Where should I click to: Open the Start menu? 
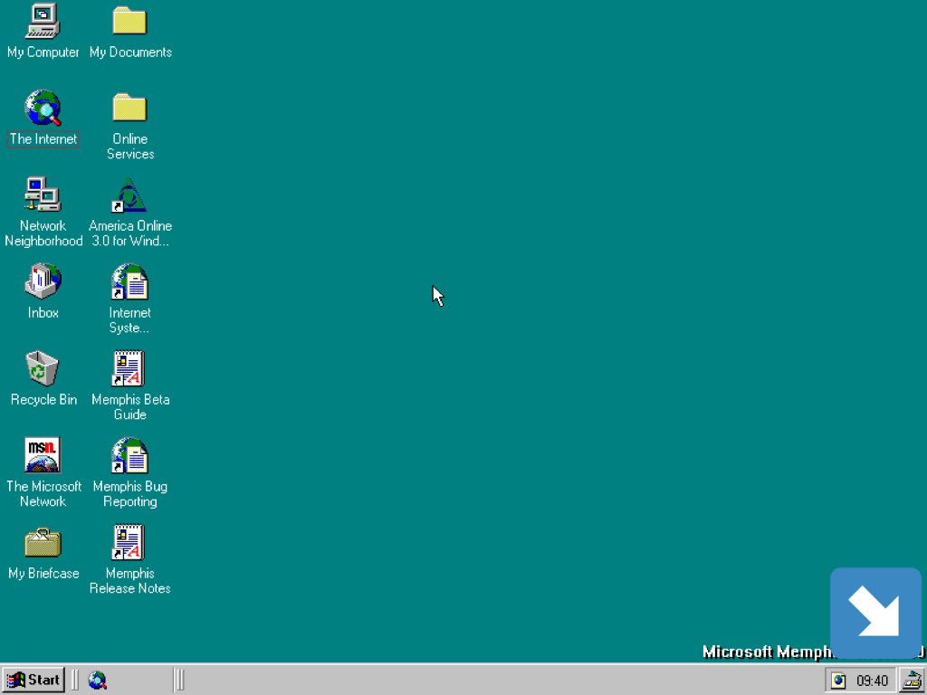pos(33,680)
